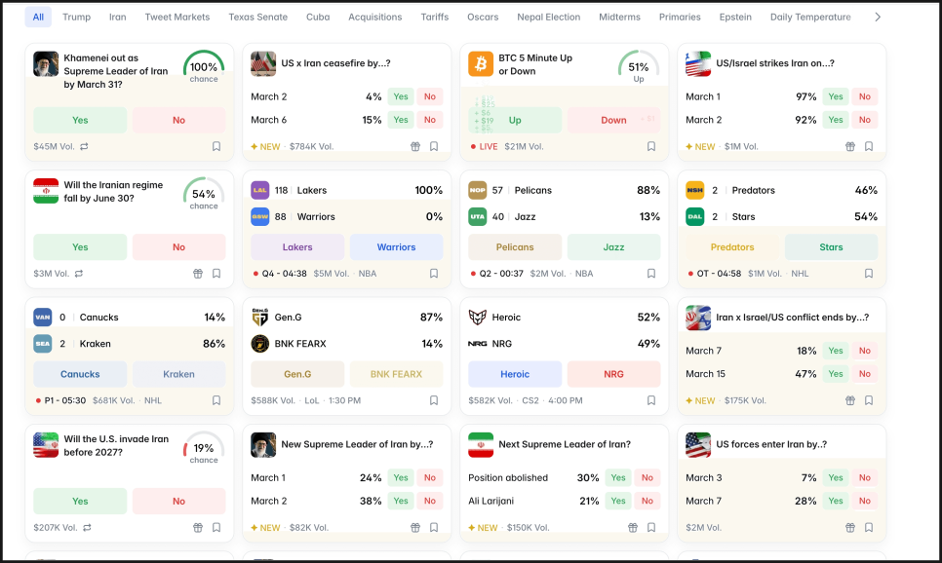942x563 pixels.
Task: Bookmark the Next Supreme Leader of Iran market
Action: (x=651, y=528)
